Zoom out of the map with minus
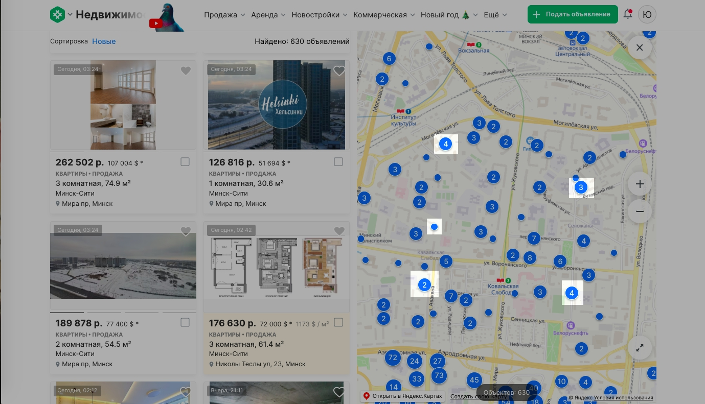 point(640,211)
